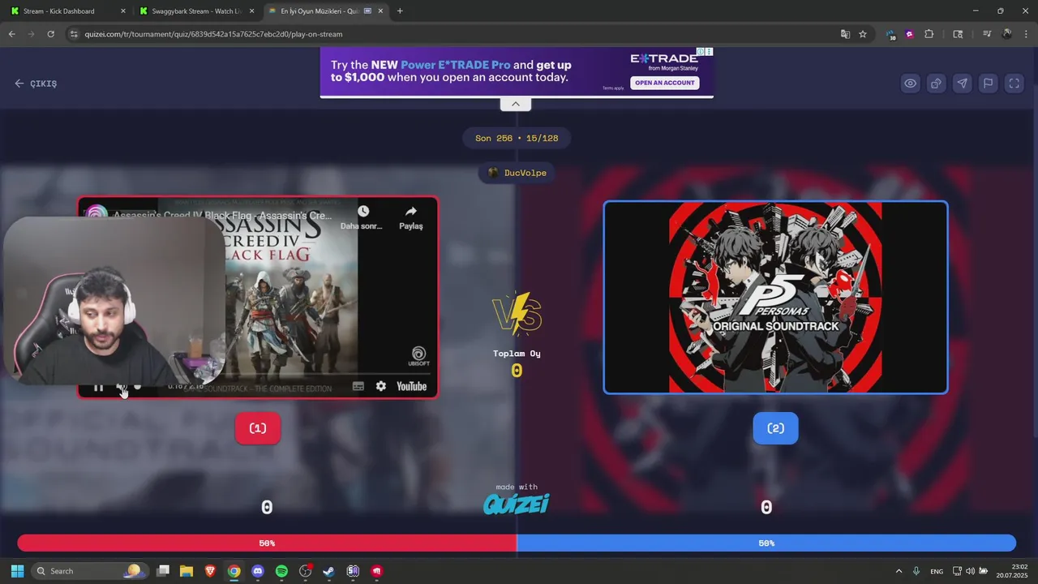Open YouTube video settings gear

[x=381, y=387]
